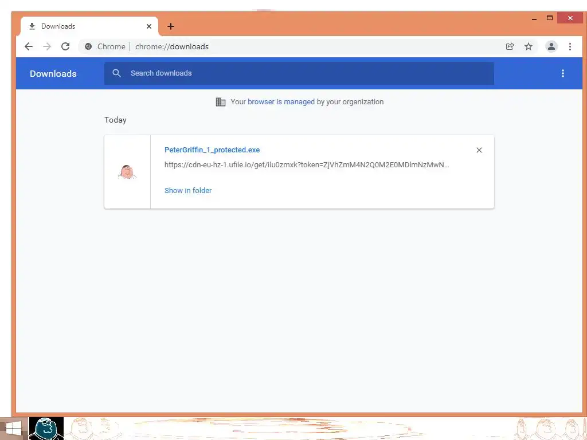Open the Windows Start button

14,429
